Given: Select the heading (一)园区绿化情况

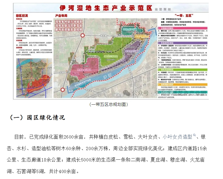Looking at the screenshot, I should click(x=37, y=117).
